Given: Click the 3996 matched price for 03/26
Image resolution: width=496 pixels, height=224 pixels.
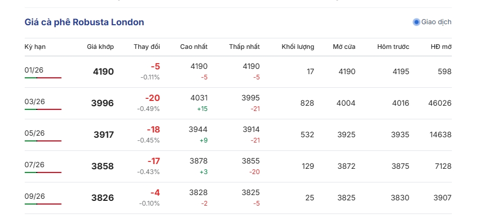Looking at the screenshot, I should 102,104.
